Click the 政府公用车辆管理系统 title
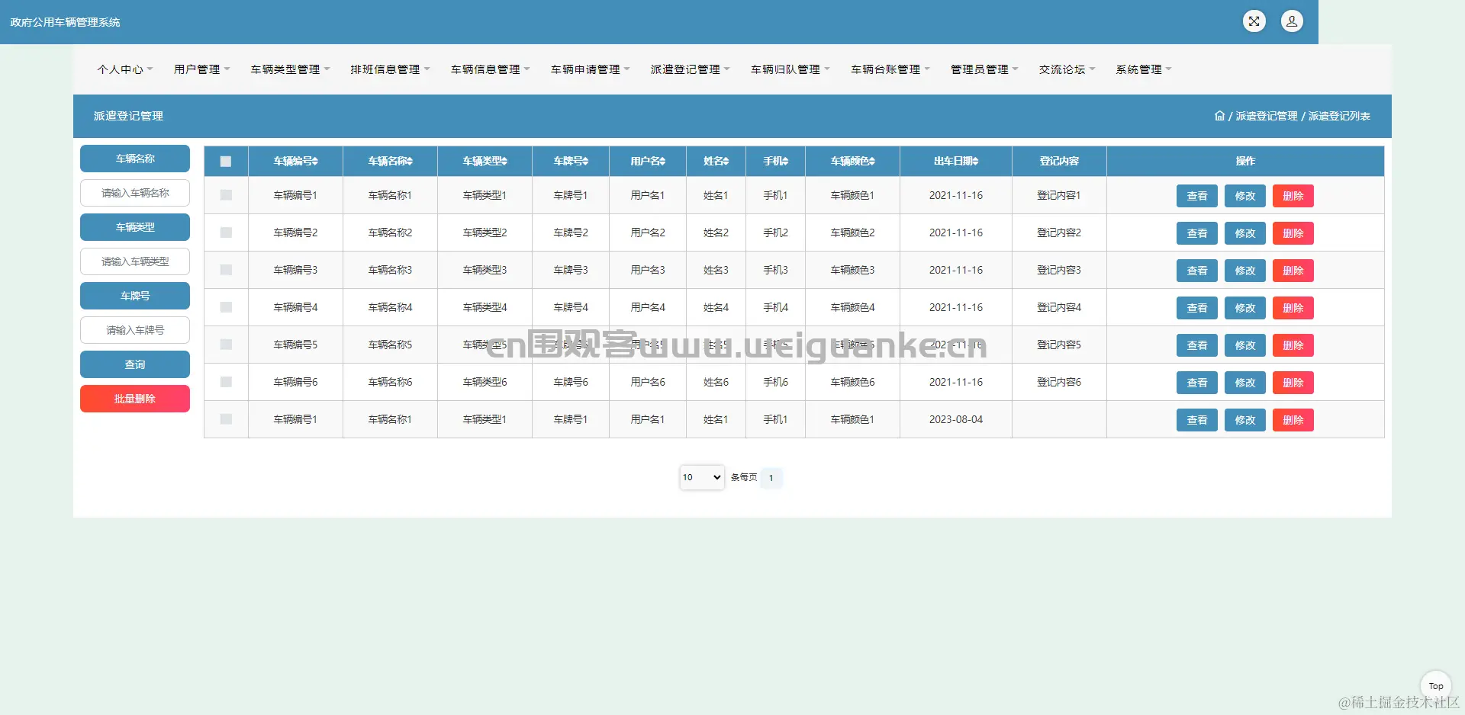 point(66,22)
